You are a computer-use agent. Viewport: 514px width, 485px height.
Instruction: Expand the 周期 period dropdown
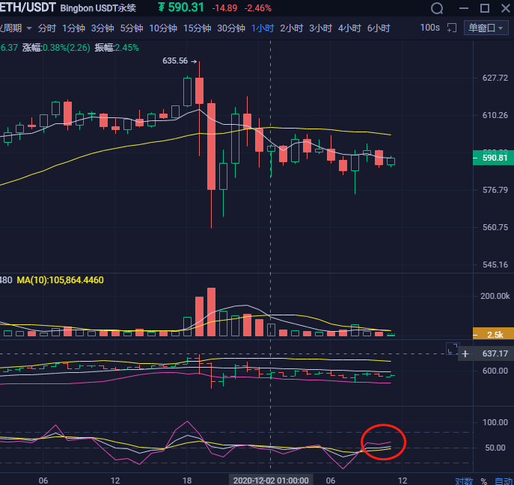(16, 28)
